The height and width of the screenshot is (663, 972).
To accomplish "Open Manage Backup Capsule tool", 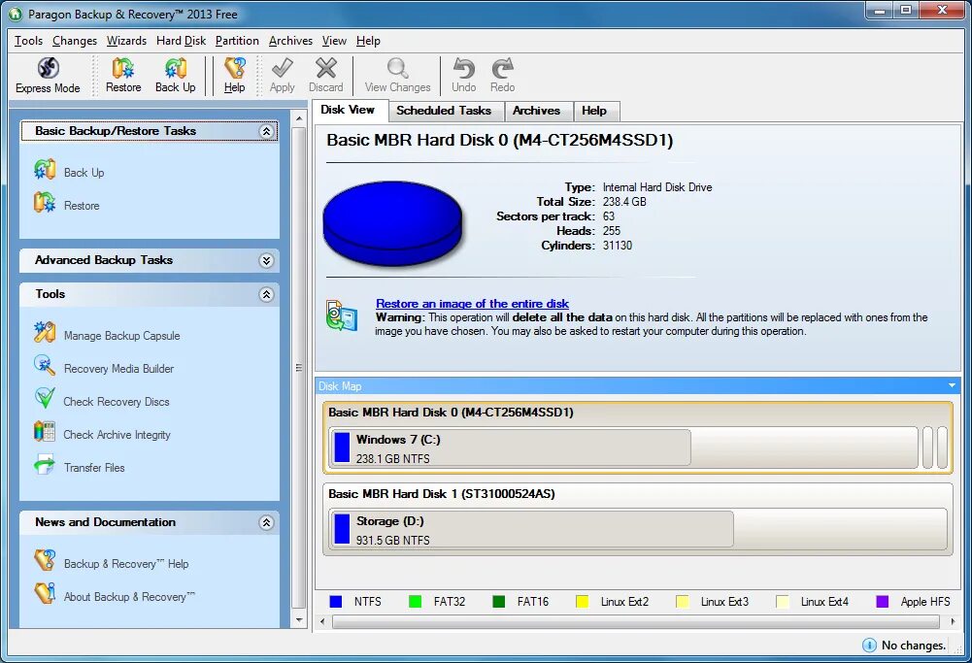I will (107, 335).
